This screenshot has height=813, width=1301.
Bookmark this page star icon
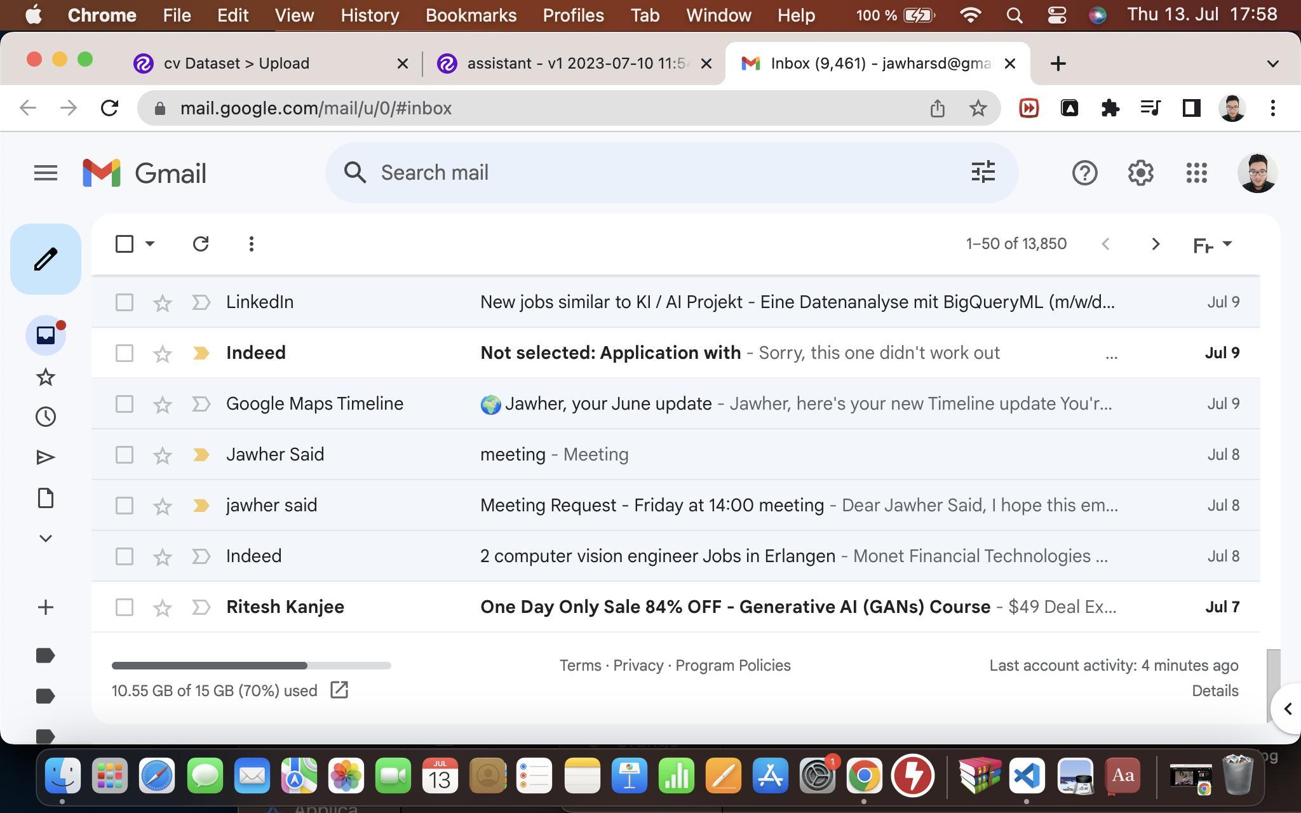tap(978, 108)
